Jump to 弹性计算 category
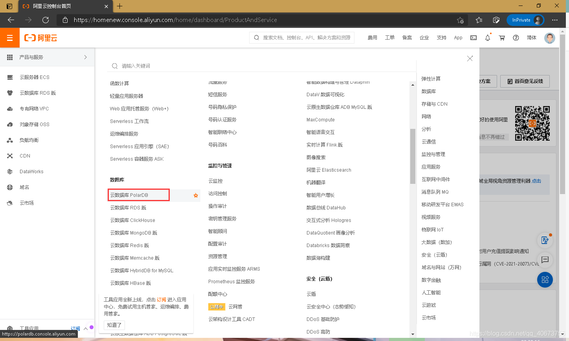The image size is (569, 341). 431,79
